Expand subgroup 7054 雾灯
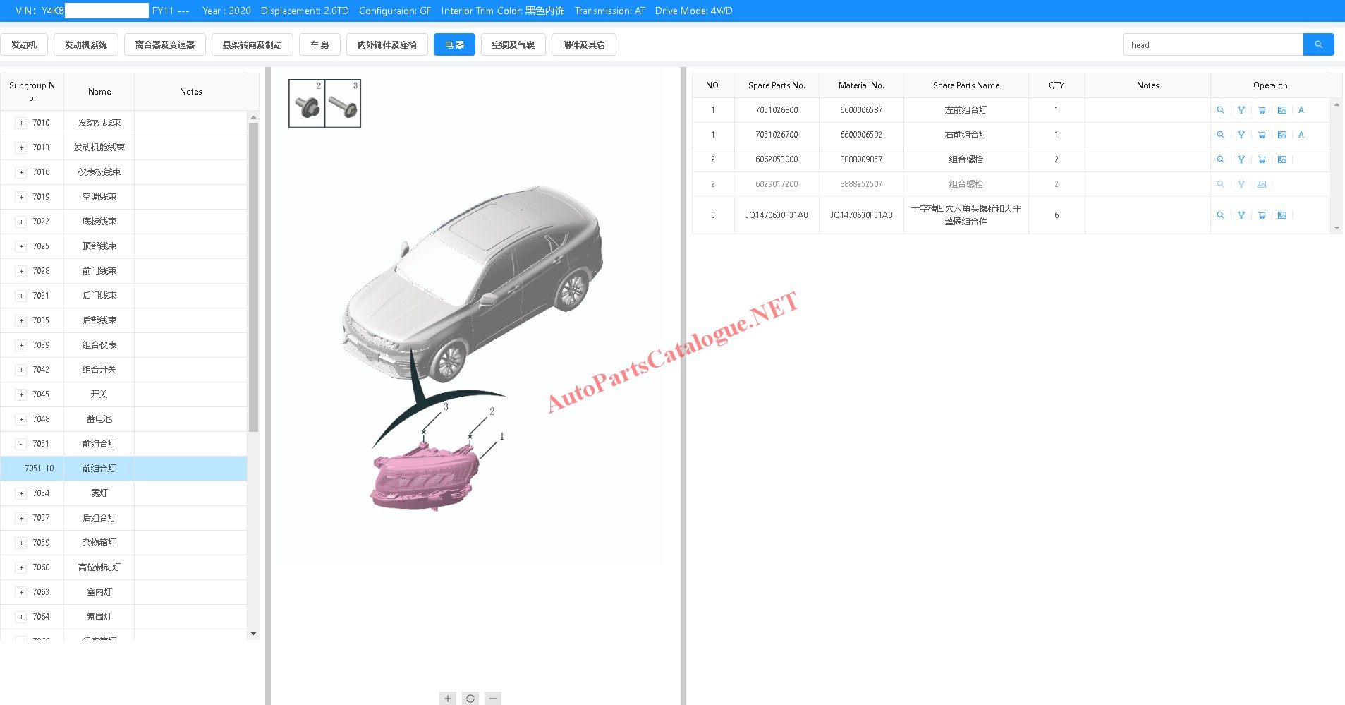This screenshot has width=1345, height=705. 21,493
